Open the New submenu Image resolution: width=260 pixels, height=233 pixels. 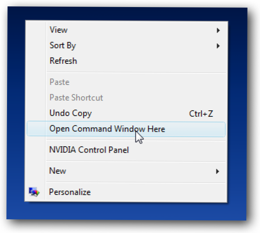58,171
